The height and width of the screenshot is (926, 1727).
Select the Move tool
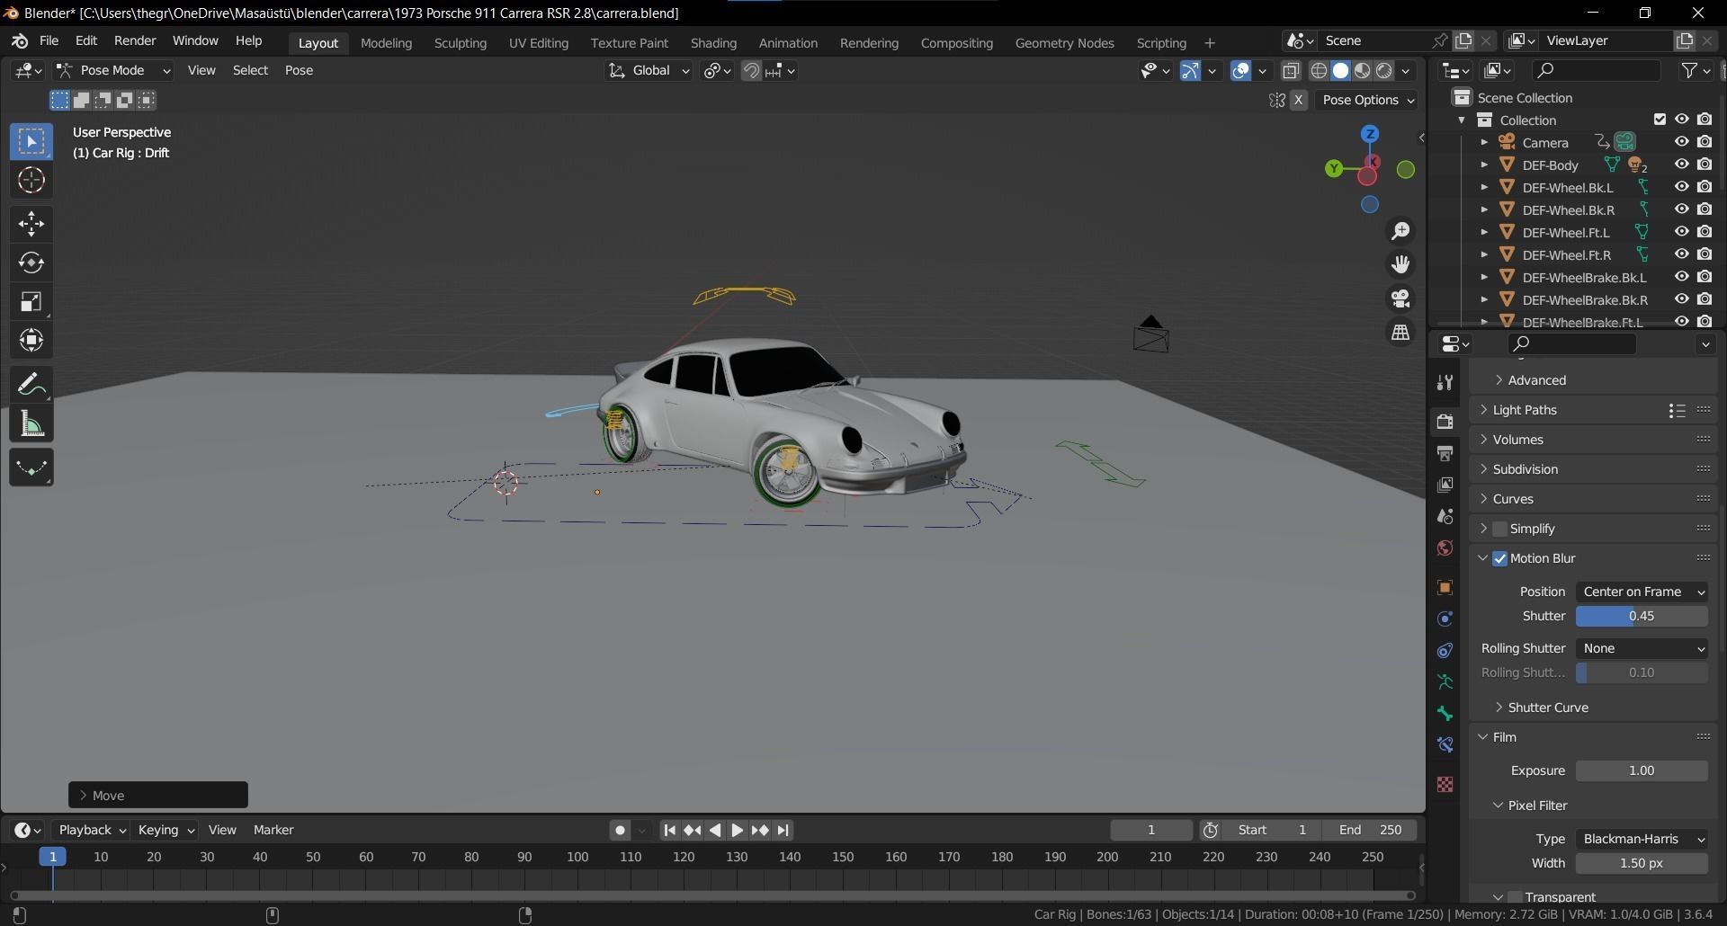tap(31, 224)
